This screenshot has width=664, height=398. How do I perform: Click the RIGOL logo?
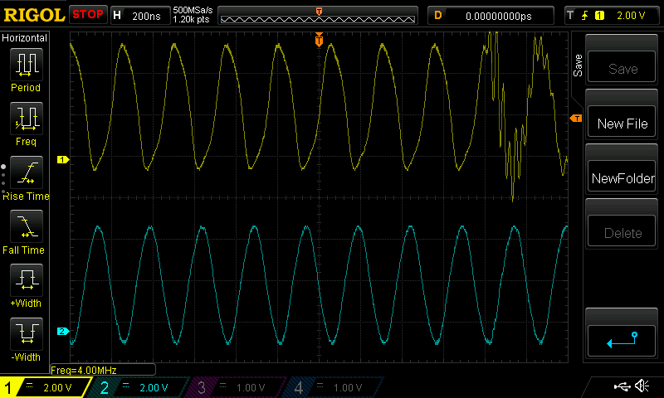coord(34,15)
